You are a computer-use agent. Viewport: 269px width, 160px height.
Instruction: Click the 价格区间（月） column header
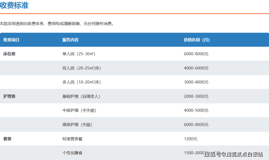pyautogui.click(x=197, y=40)
